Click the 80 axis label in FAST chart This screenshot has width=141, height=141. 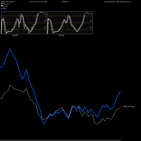[45, 14]
